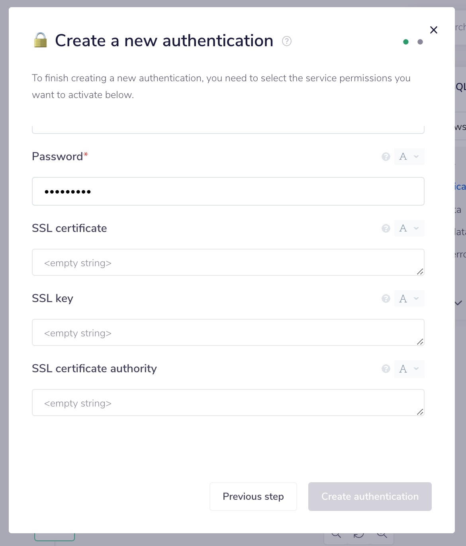Open the SSL certificate type dropdown
This screenshot has height=546, width=466.
(409, 228)
